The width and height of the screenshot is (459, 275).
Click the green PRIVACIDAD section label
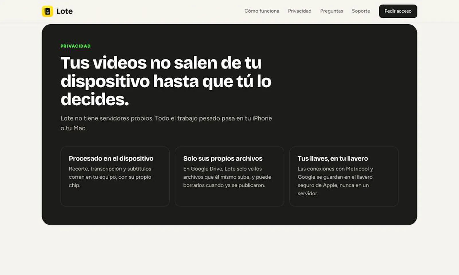(x=75, y=46)
